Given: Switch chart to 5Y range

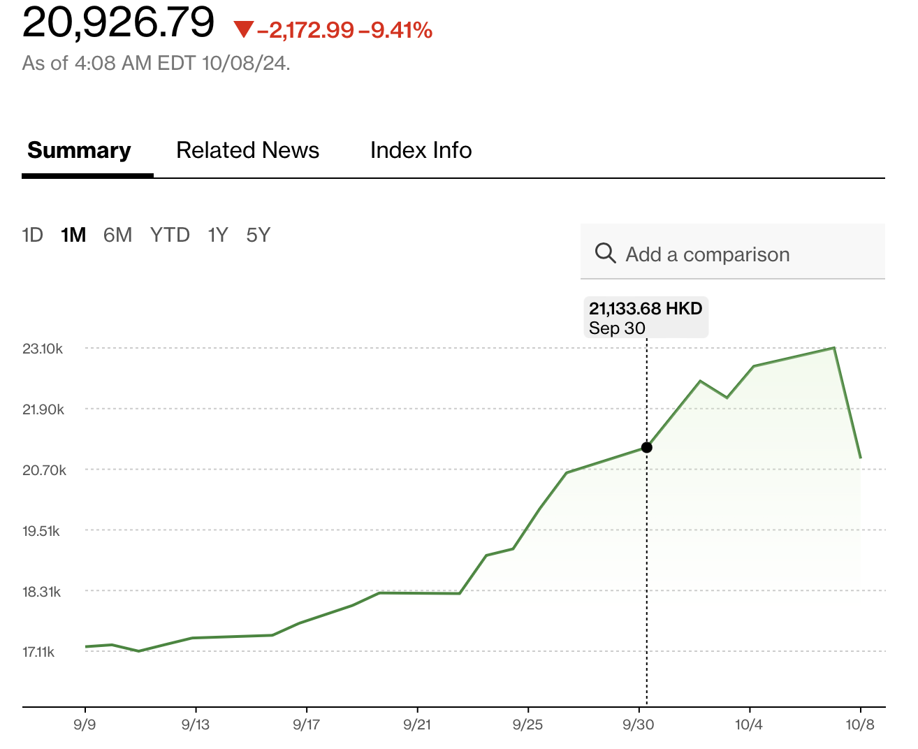Looking at the screenshot, I should point(258,235).
